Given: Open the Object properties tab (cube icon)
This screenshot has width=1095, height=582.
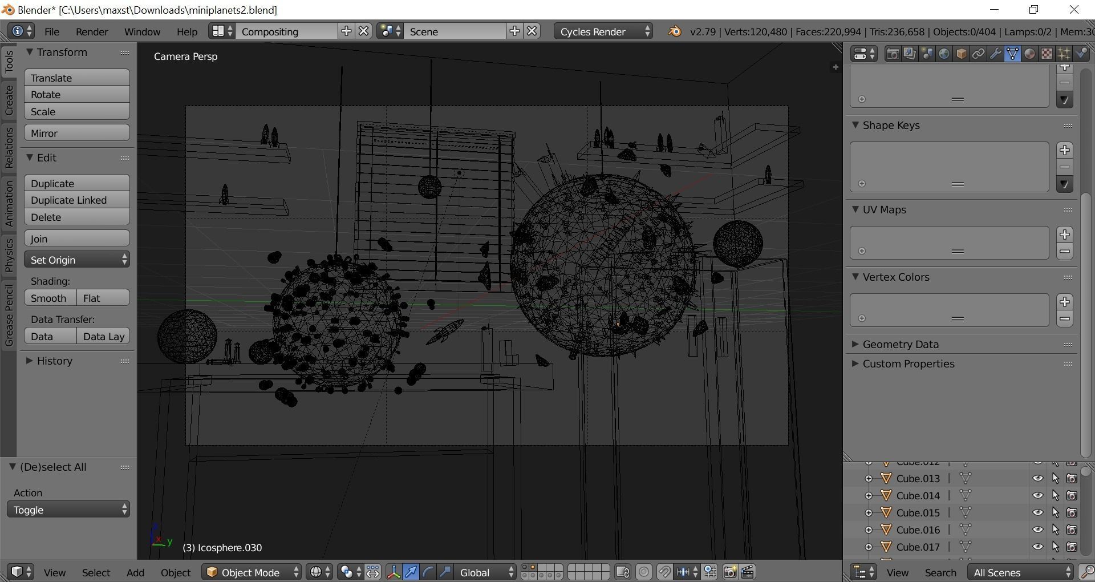Looking at the screenshot, I should [961, 54].
